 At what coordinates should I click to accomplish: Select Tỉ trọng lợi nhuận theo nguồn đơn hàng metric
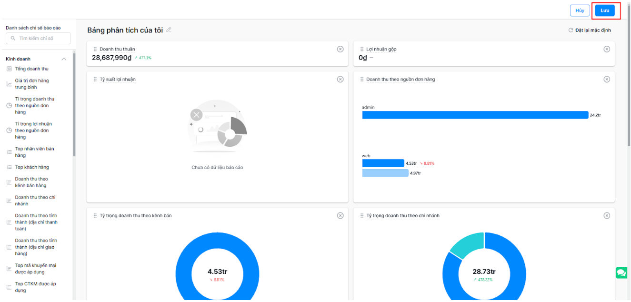coord(33,131)
